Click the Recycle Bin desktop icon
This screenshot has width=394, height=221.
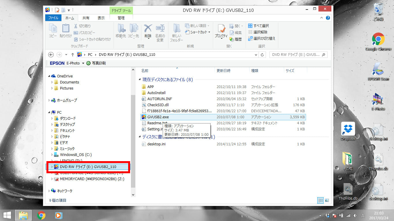pyautogui.click(x=378, y=12)
